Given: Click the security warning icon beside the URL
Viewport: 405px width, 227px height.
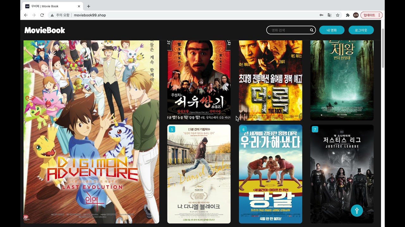Looking at the screenshot, I should click(52, 15).
